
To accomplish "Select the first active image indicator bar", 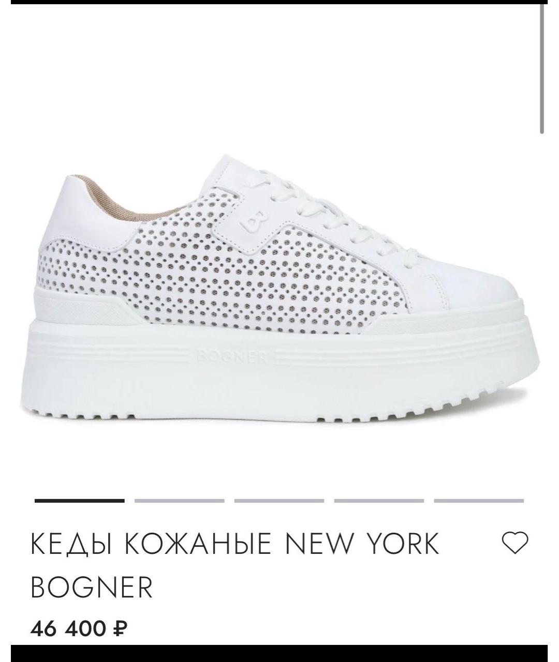I will coord(80,501).
